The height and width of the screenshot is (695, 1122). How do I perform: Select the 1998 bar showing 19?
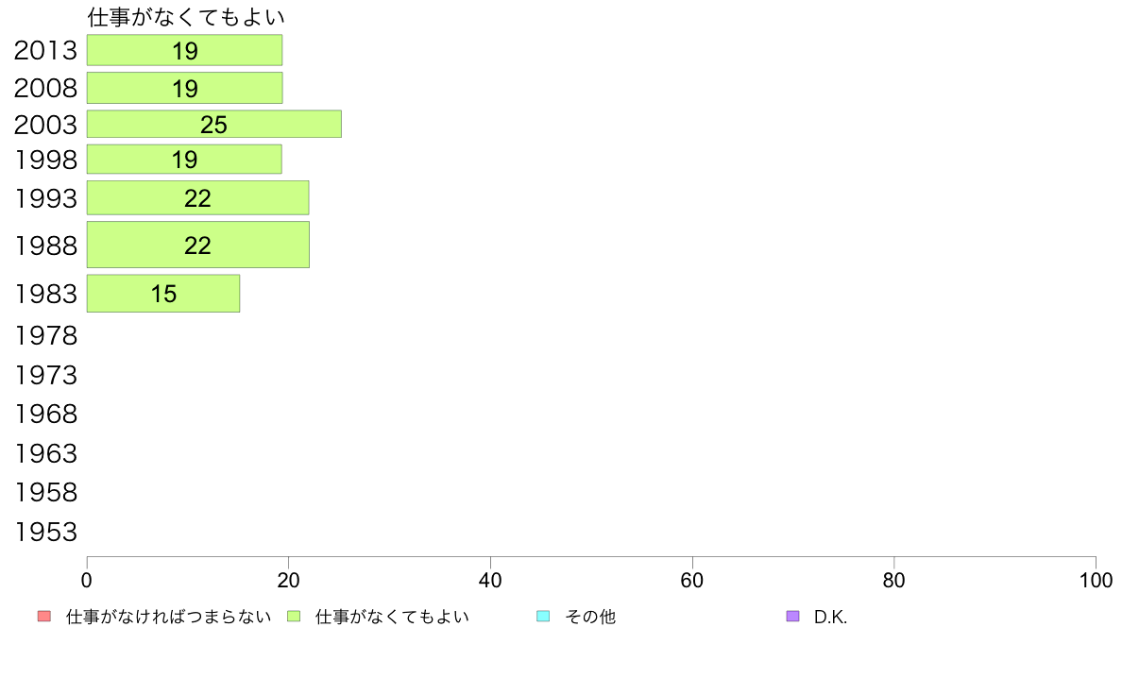coord(184,159)
